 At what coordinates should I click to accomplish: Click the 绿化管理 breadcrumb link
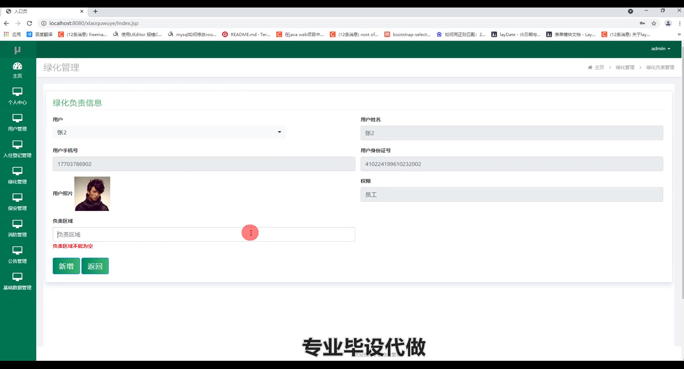pyautogui.click(x=625, y=67)
